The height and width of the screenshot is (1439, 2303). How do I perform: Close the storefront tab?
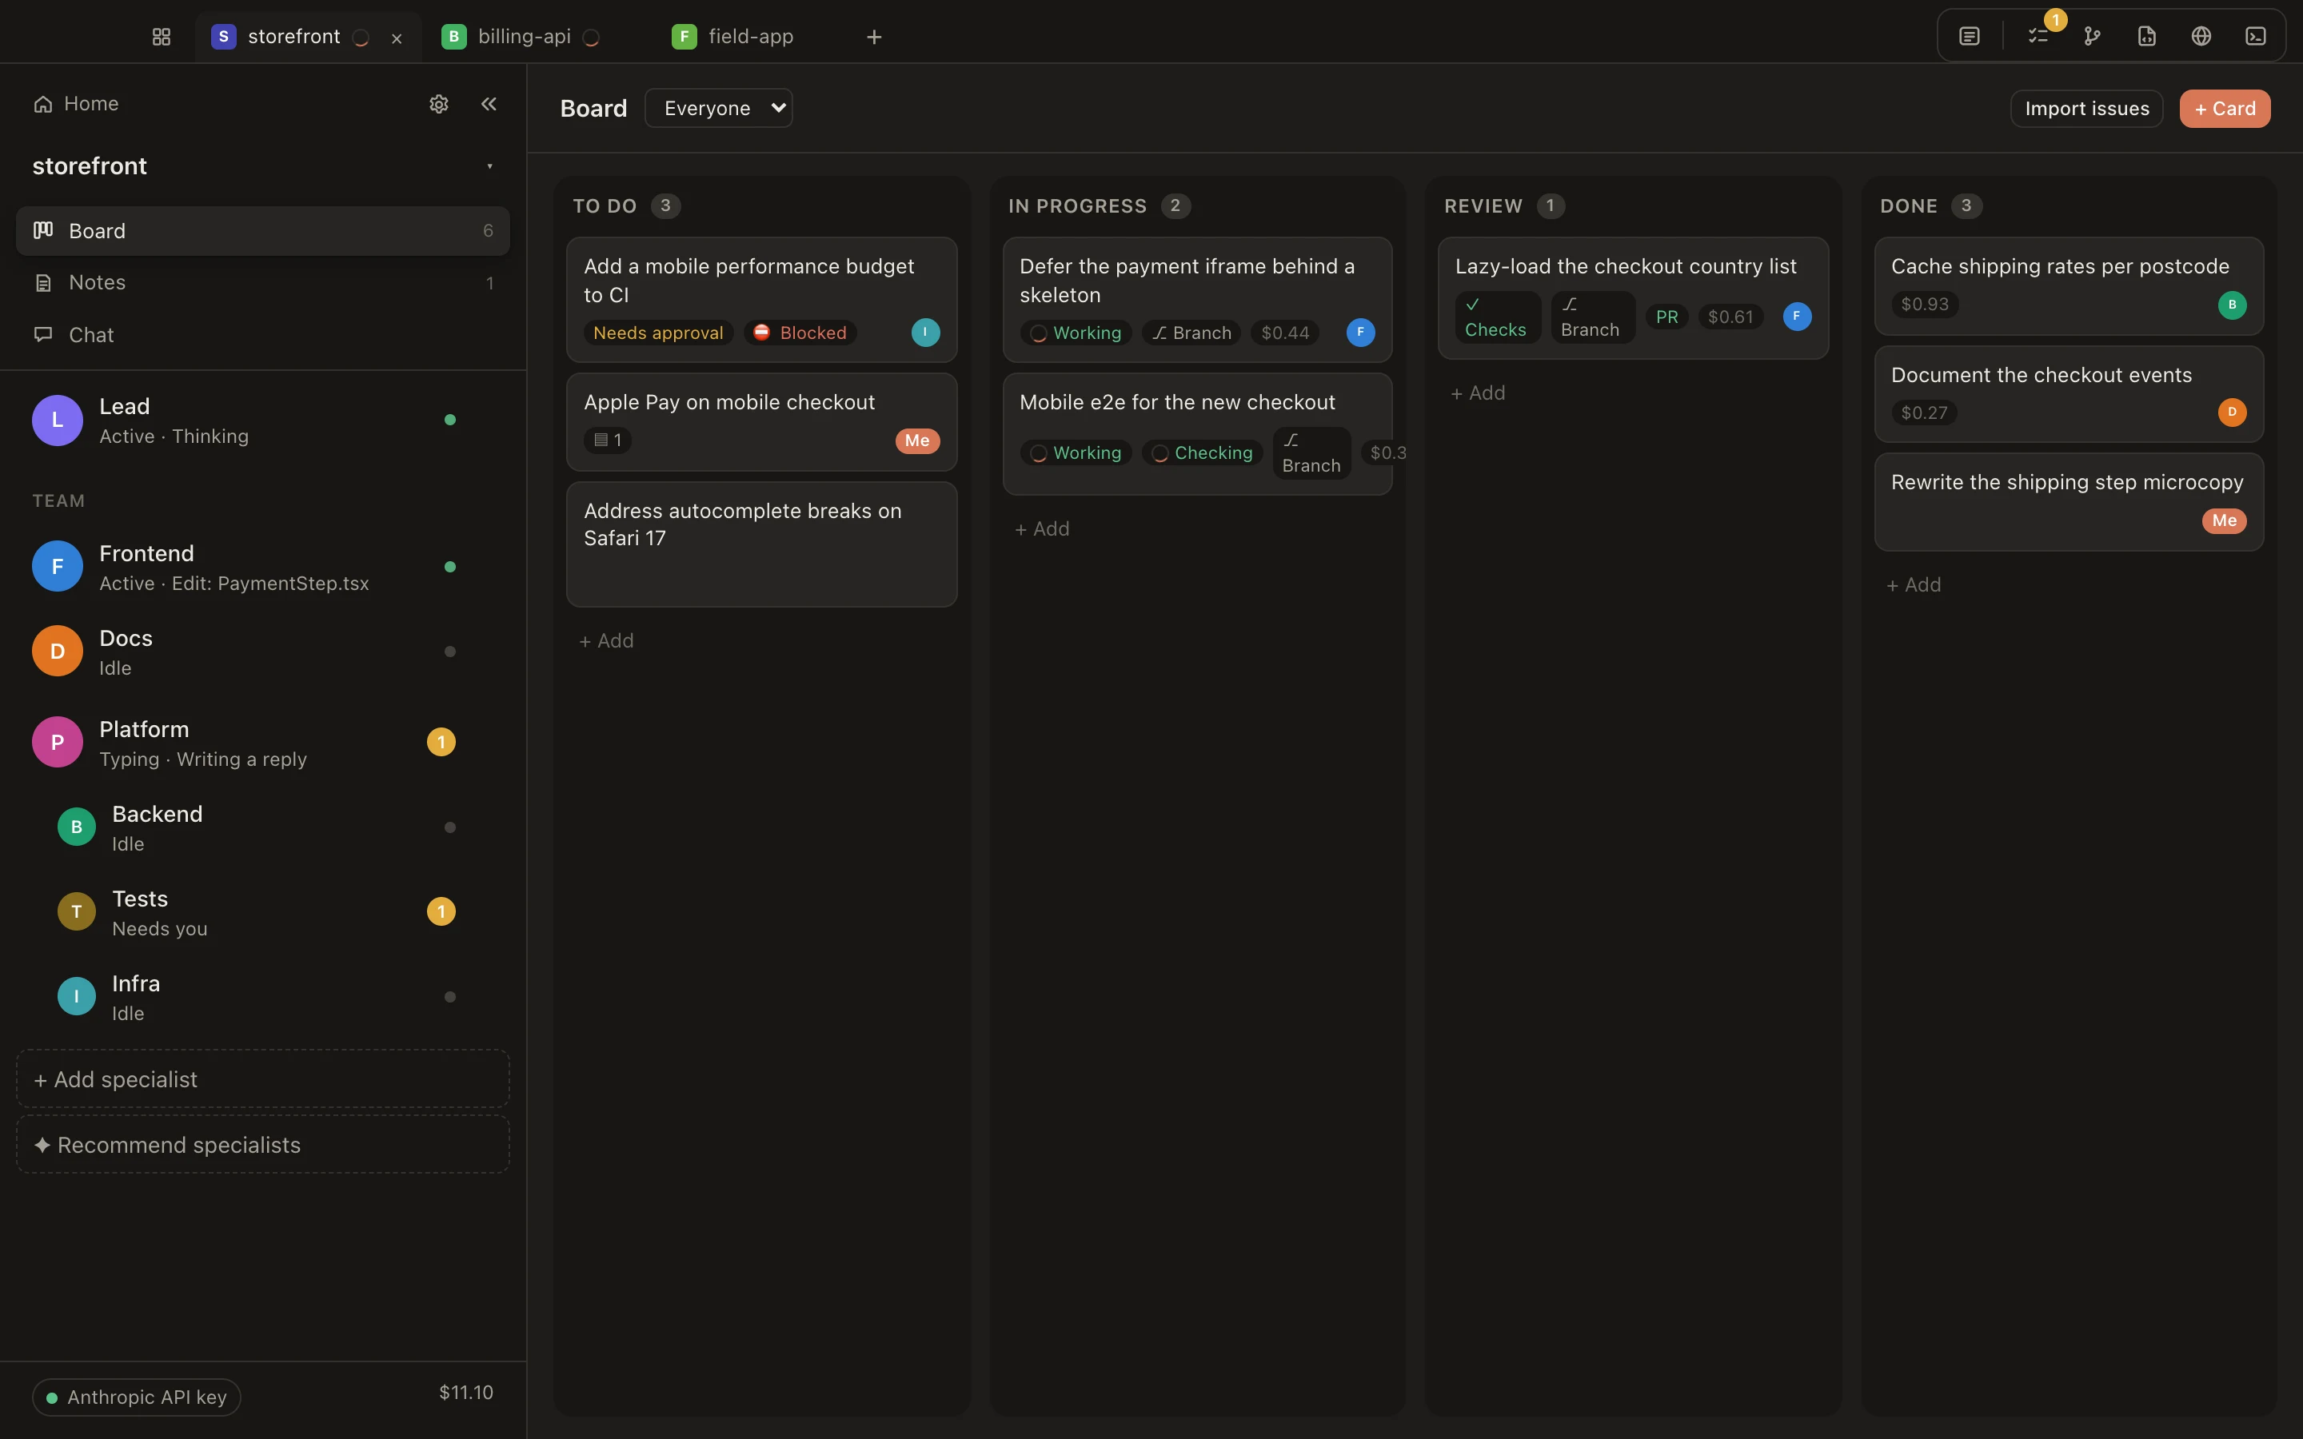pyautogui.click(x=397, y=38)
